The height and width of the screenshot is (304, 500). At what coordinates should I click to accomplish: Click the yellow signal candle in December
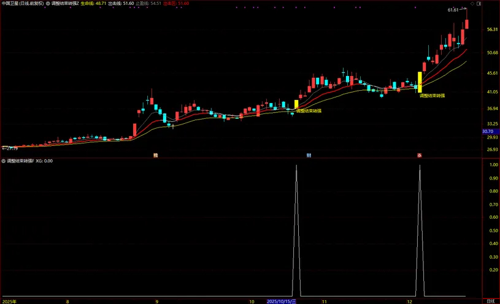[x=420, y=82]
